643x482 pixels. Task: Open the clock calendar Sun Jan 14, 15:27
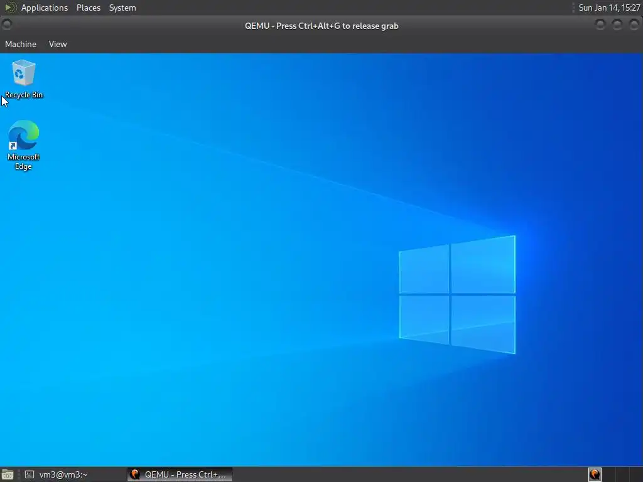tap(609, 8)
